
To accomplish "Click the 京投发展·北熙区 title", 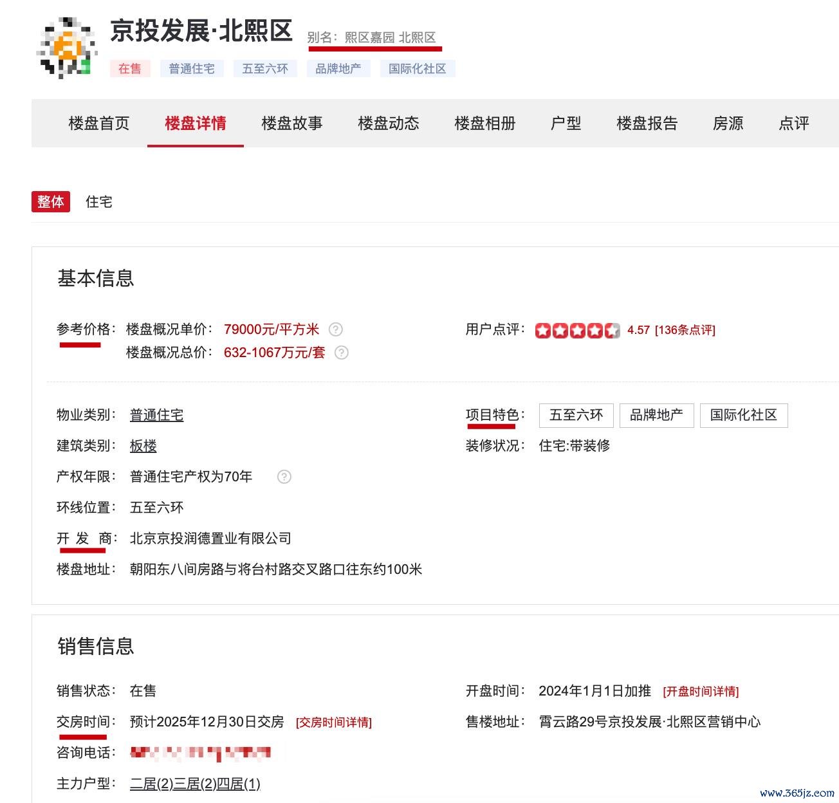I will pos(201,31).
